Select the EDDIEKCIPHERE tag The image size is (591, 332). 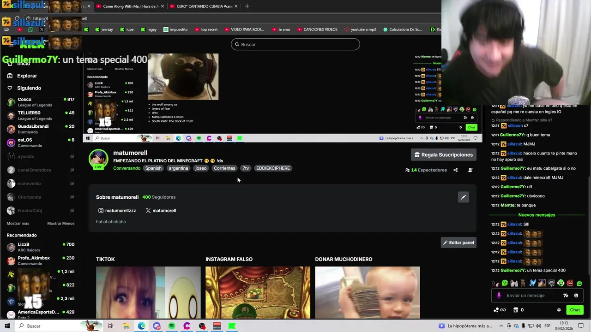pos(273,168)
